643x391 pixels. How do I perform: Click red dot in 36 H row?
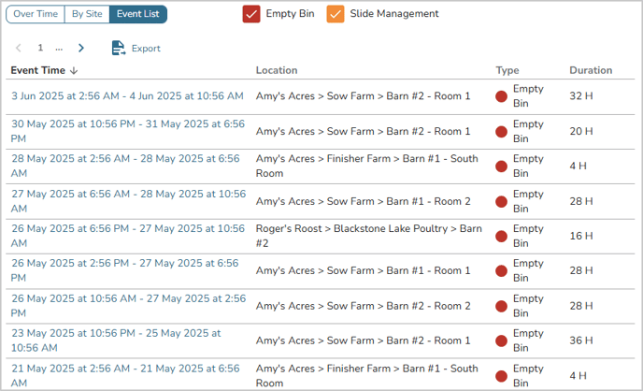[501, 340]
